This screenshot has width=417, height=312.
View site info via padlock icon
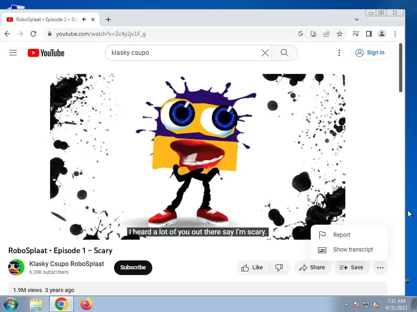coord(49,34)
